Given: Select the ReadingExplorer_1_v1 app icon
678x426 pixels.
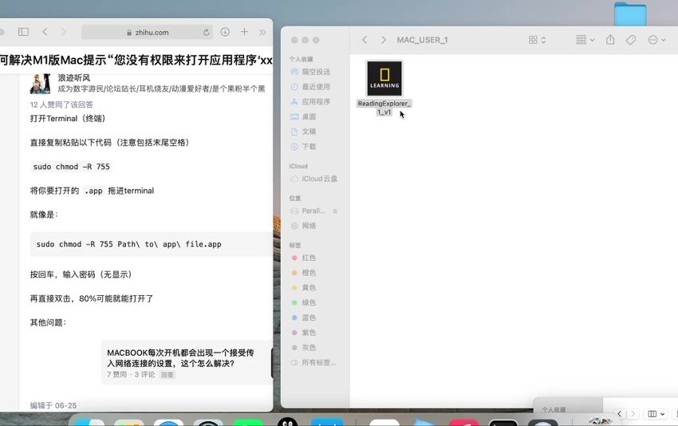Looking at the screenshot, I should (x=384, y=78).
